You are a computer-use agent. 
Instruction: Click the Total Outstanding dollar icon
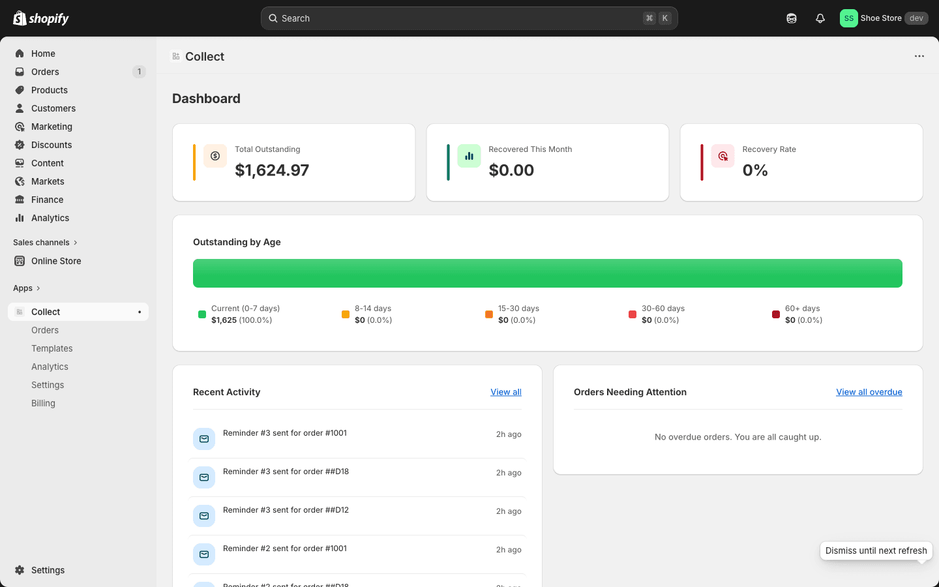[x=215, y=156]
